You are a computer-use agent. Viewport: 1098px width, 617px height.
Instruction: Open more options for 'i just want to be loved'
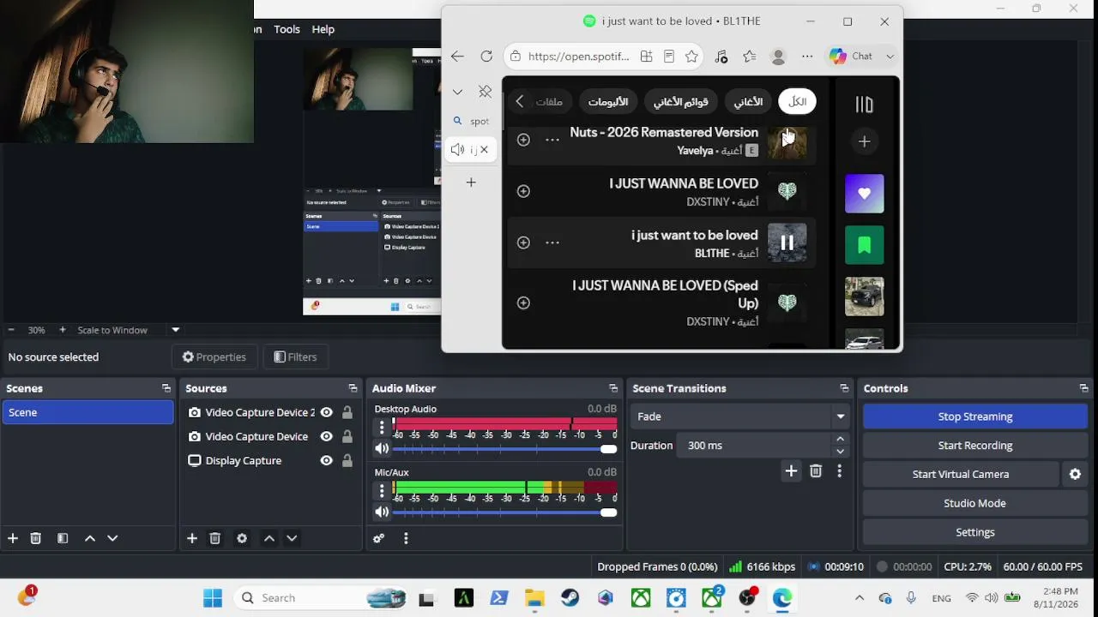552,243
